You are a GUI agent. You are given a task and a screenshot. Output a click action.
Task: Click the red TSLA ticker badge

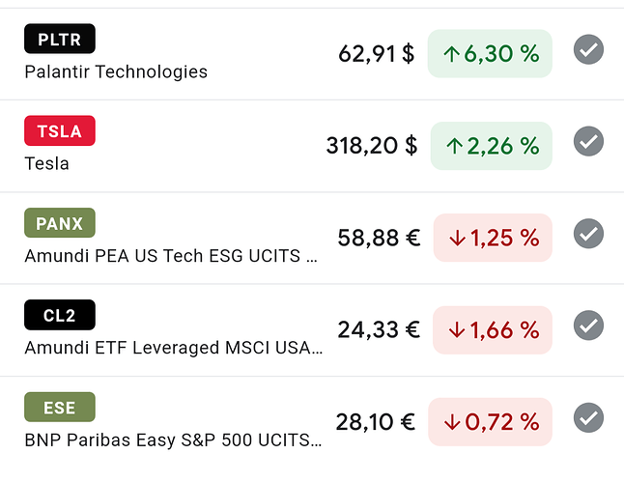pyautogui.click(x=60, y=130)
